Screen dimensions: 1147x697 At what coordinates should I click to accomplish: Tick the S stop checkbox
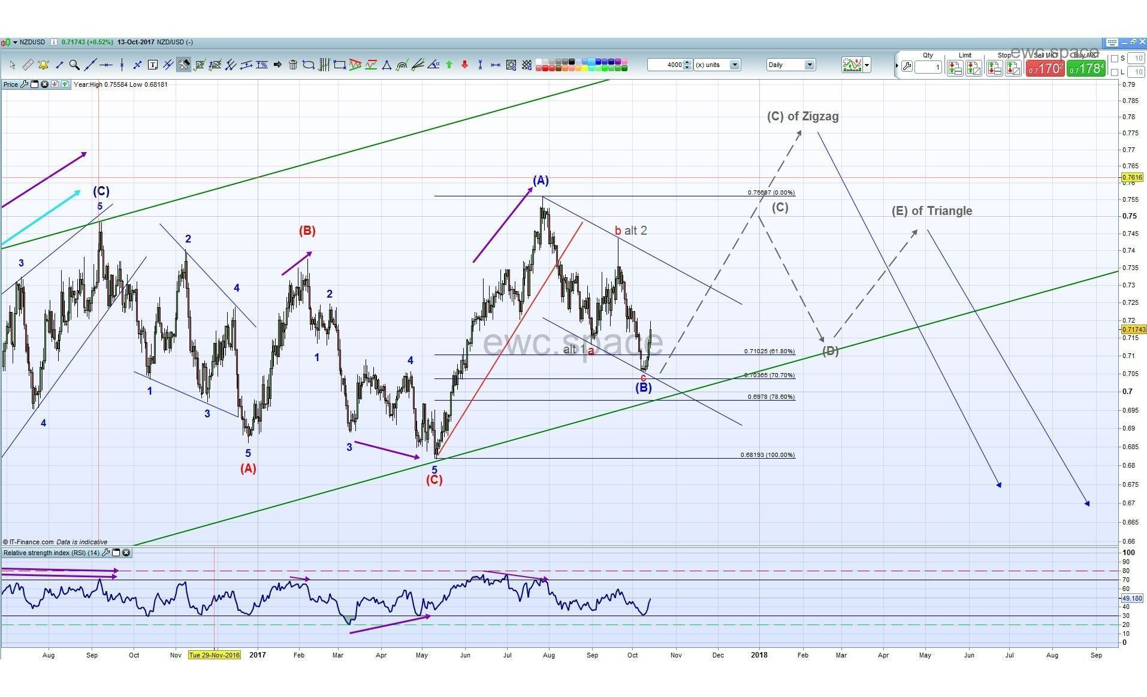pyautogui.click(x=1115, y=59)
